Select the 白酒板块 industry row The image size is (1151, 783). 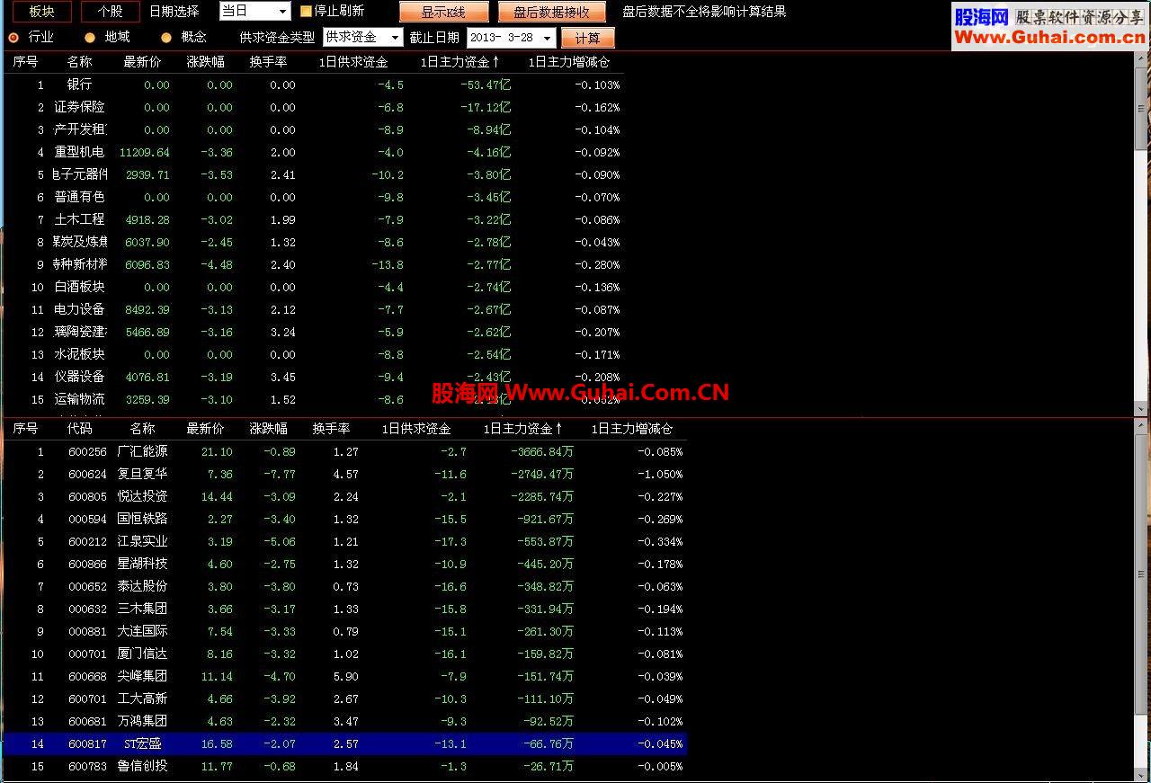[x=313, y=287]
